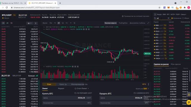Switch chart to Диаграммы глубины
This screenshot has width=191, height=107.
[x=137, y=23]
